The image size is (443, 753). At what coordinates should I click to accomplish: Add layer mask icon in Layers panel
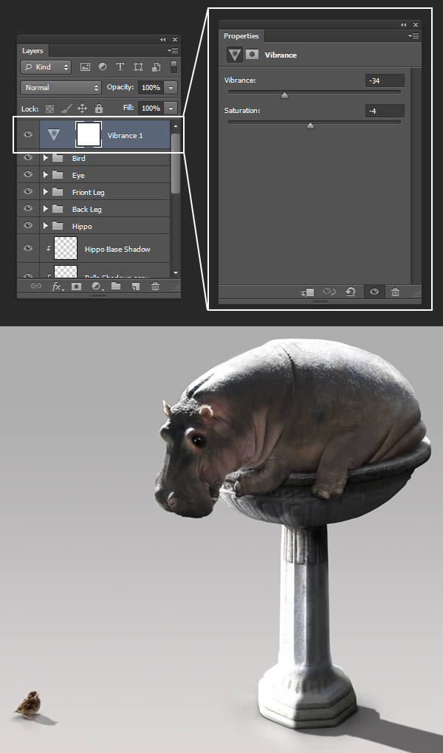point(76,286)
